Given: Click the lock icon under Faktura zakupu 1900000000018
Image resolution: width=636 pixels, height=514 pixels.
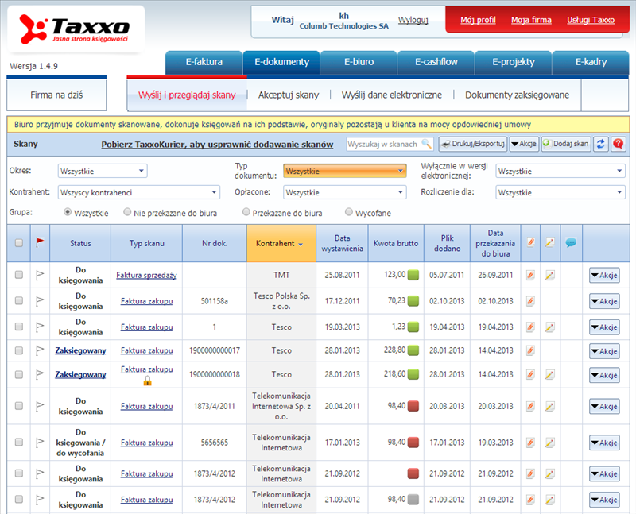Looking at the screenshot, I should click(147, 381).
